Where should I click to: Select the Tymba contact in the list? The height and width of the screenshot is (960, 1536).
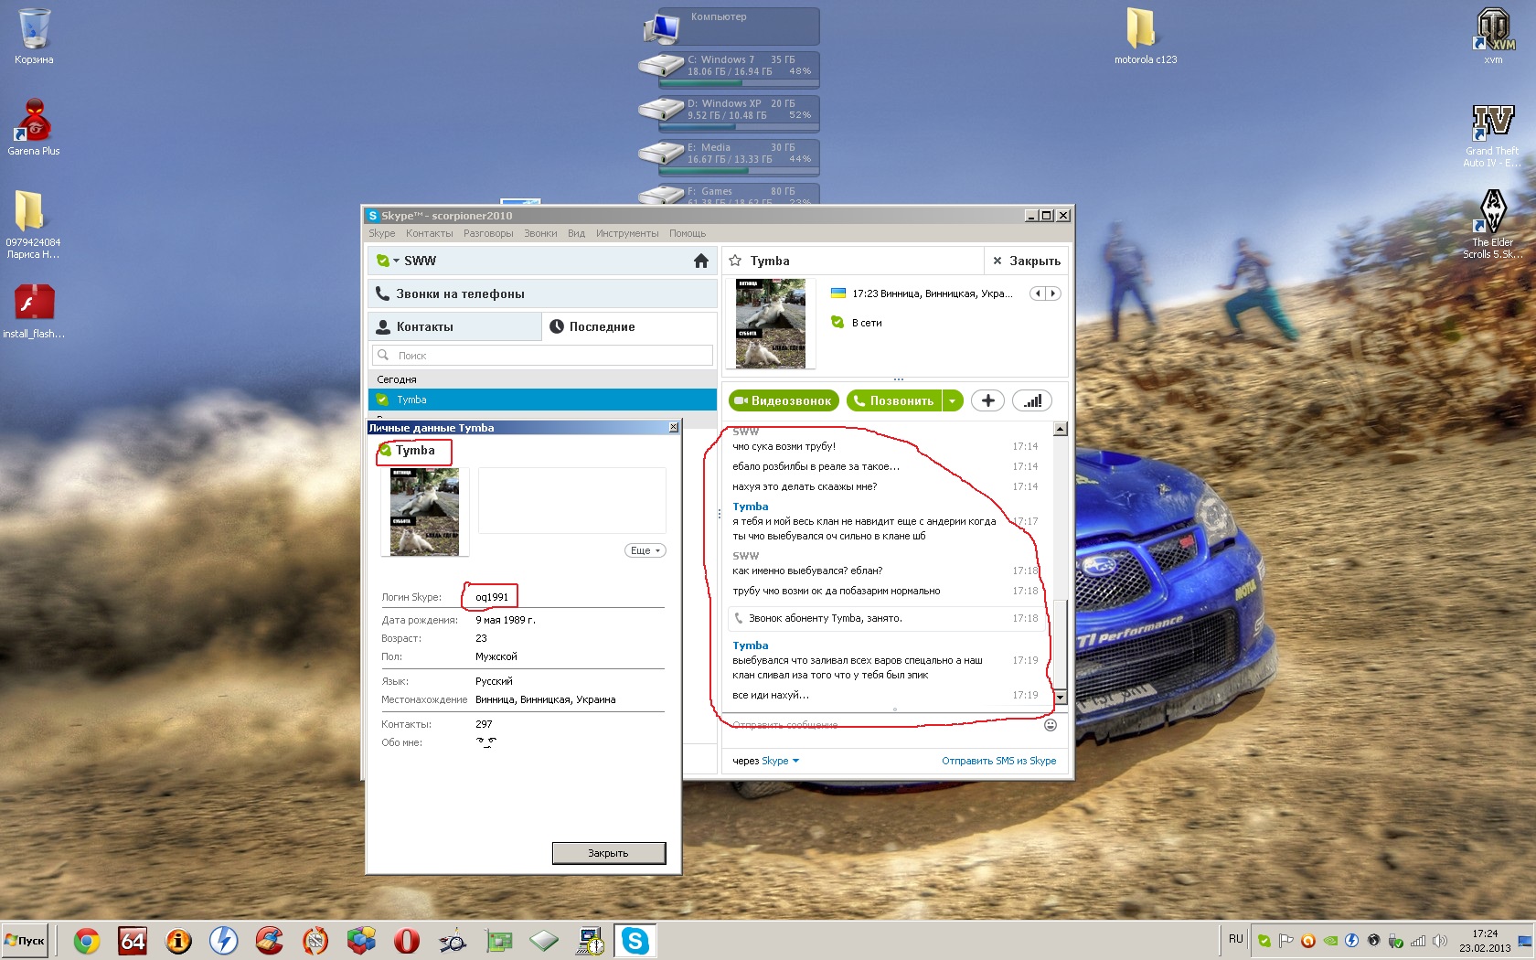[x=542, y=400]
